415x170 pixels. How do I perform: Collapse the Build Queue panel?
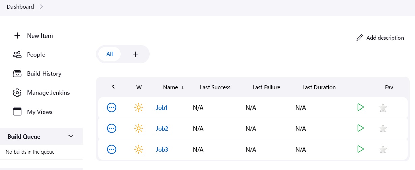[71, 136]
